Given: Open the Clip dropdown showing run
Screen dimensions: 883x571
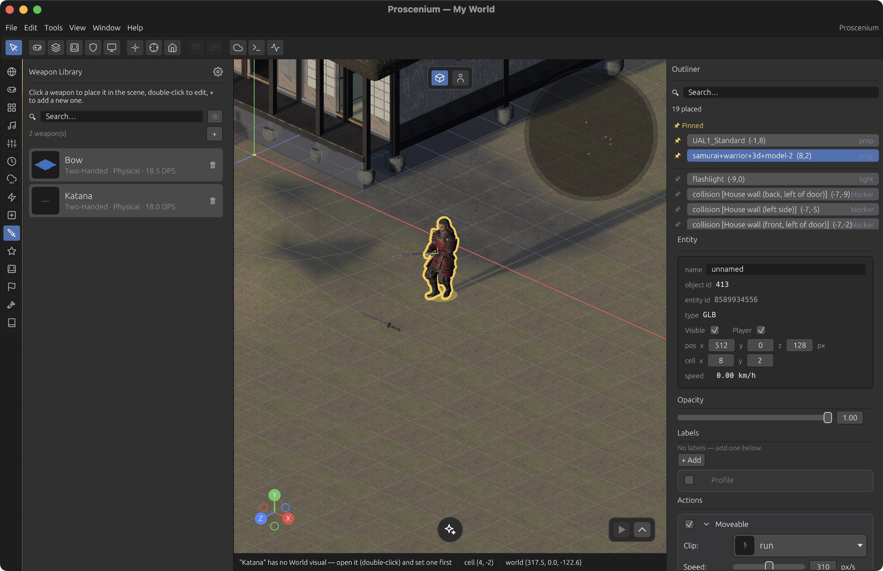Looking at the screenshot, I should click(x=800, y=545).
